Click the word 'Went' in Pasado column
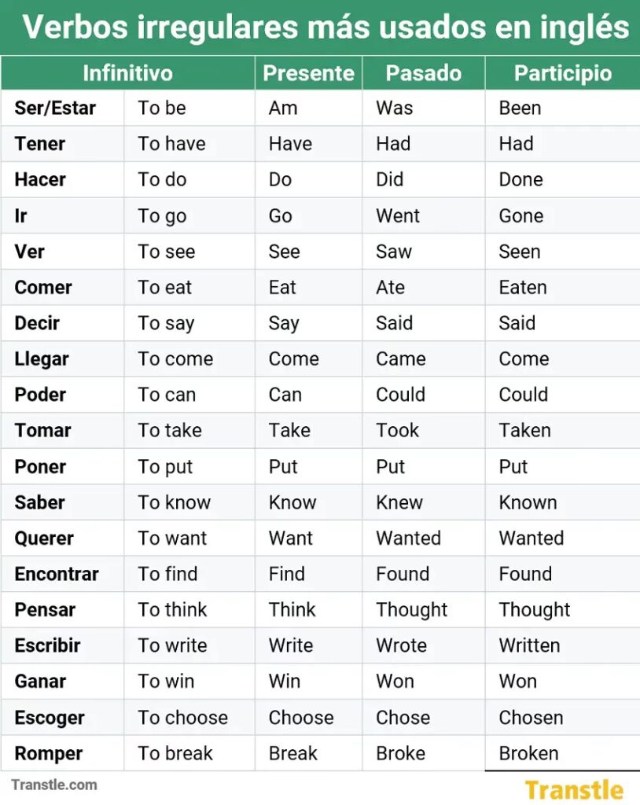This screenshot has width=640, height=805. (x=398, y=215)
